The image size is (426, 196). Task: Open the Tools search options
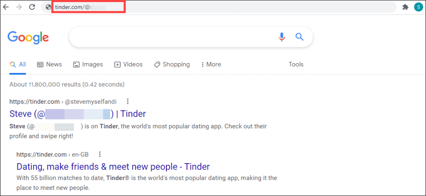click(296, 64)
